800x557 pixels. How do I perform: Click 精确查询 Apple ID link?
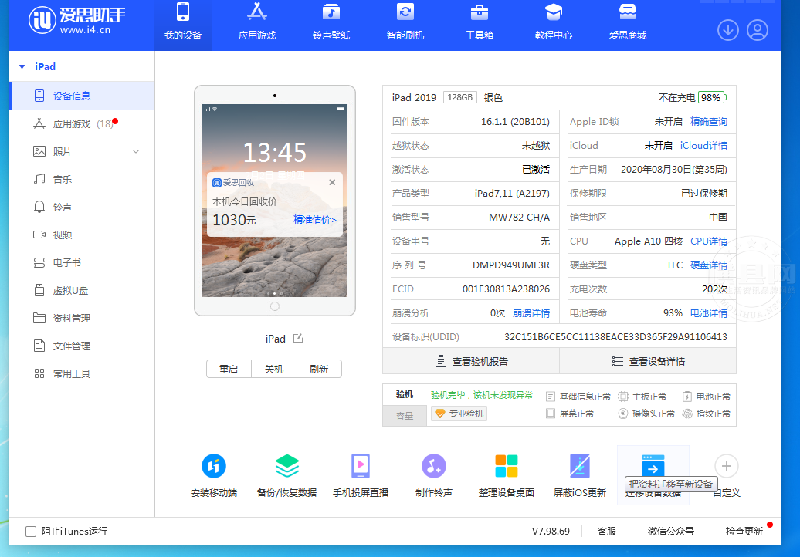coord(709,122)
